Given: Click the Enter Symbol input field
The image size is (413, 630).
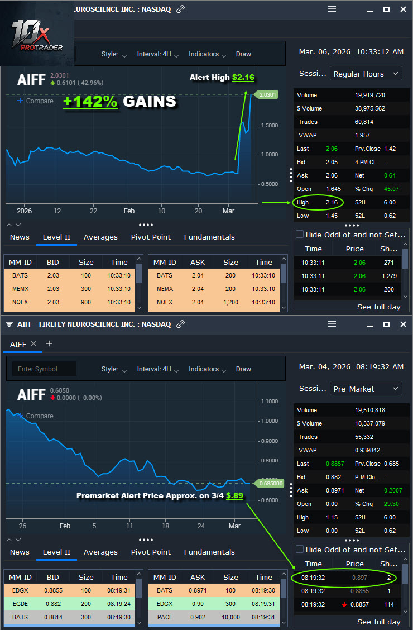Looking at the screenshot, I should tap(44, 369).
